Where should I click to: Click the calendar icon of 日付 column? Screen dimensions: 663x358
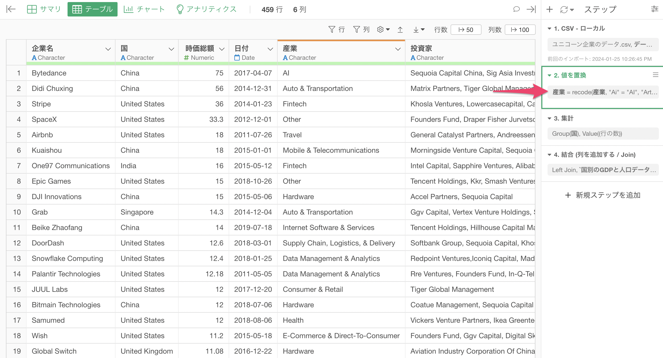[237, 58]
